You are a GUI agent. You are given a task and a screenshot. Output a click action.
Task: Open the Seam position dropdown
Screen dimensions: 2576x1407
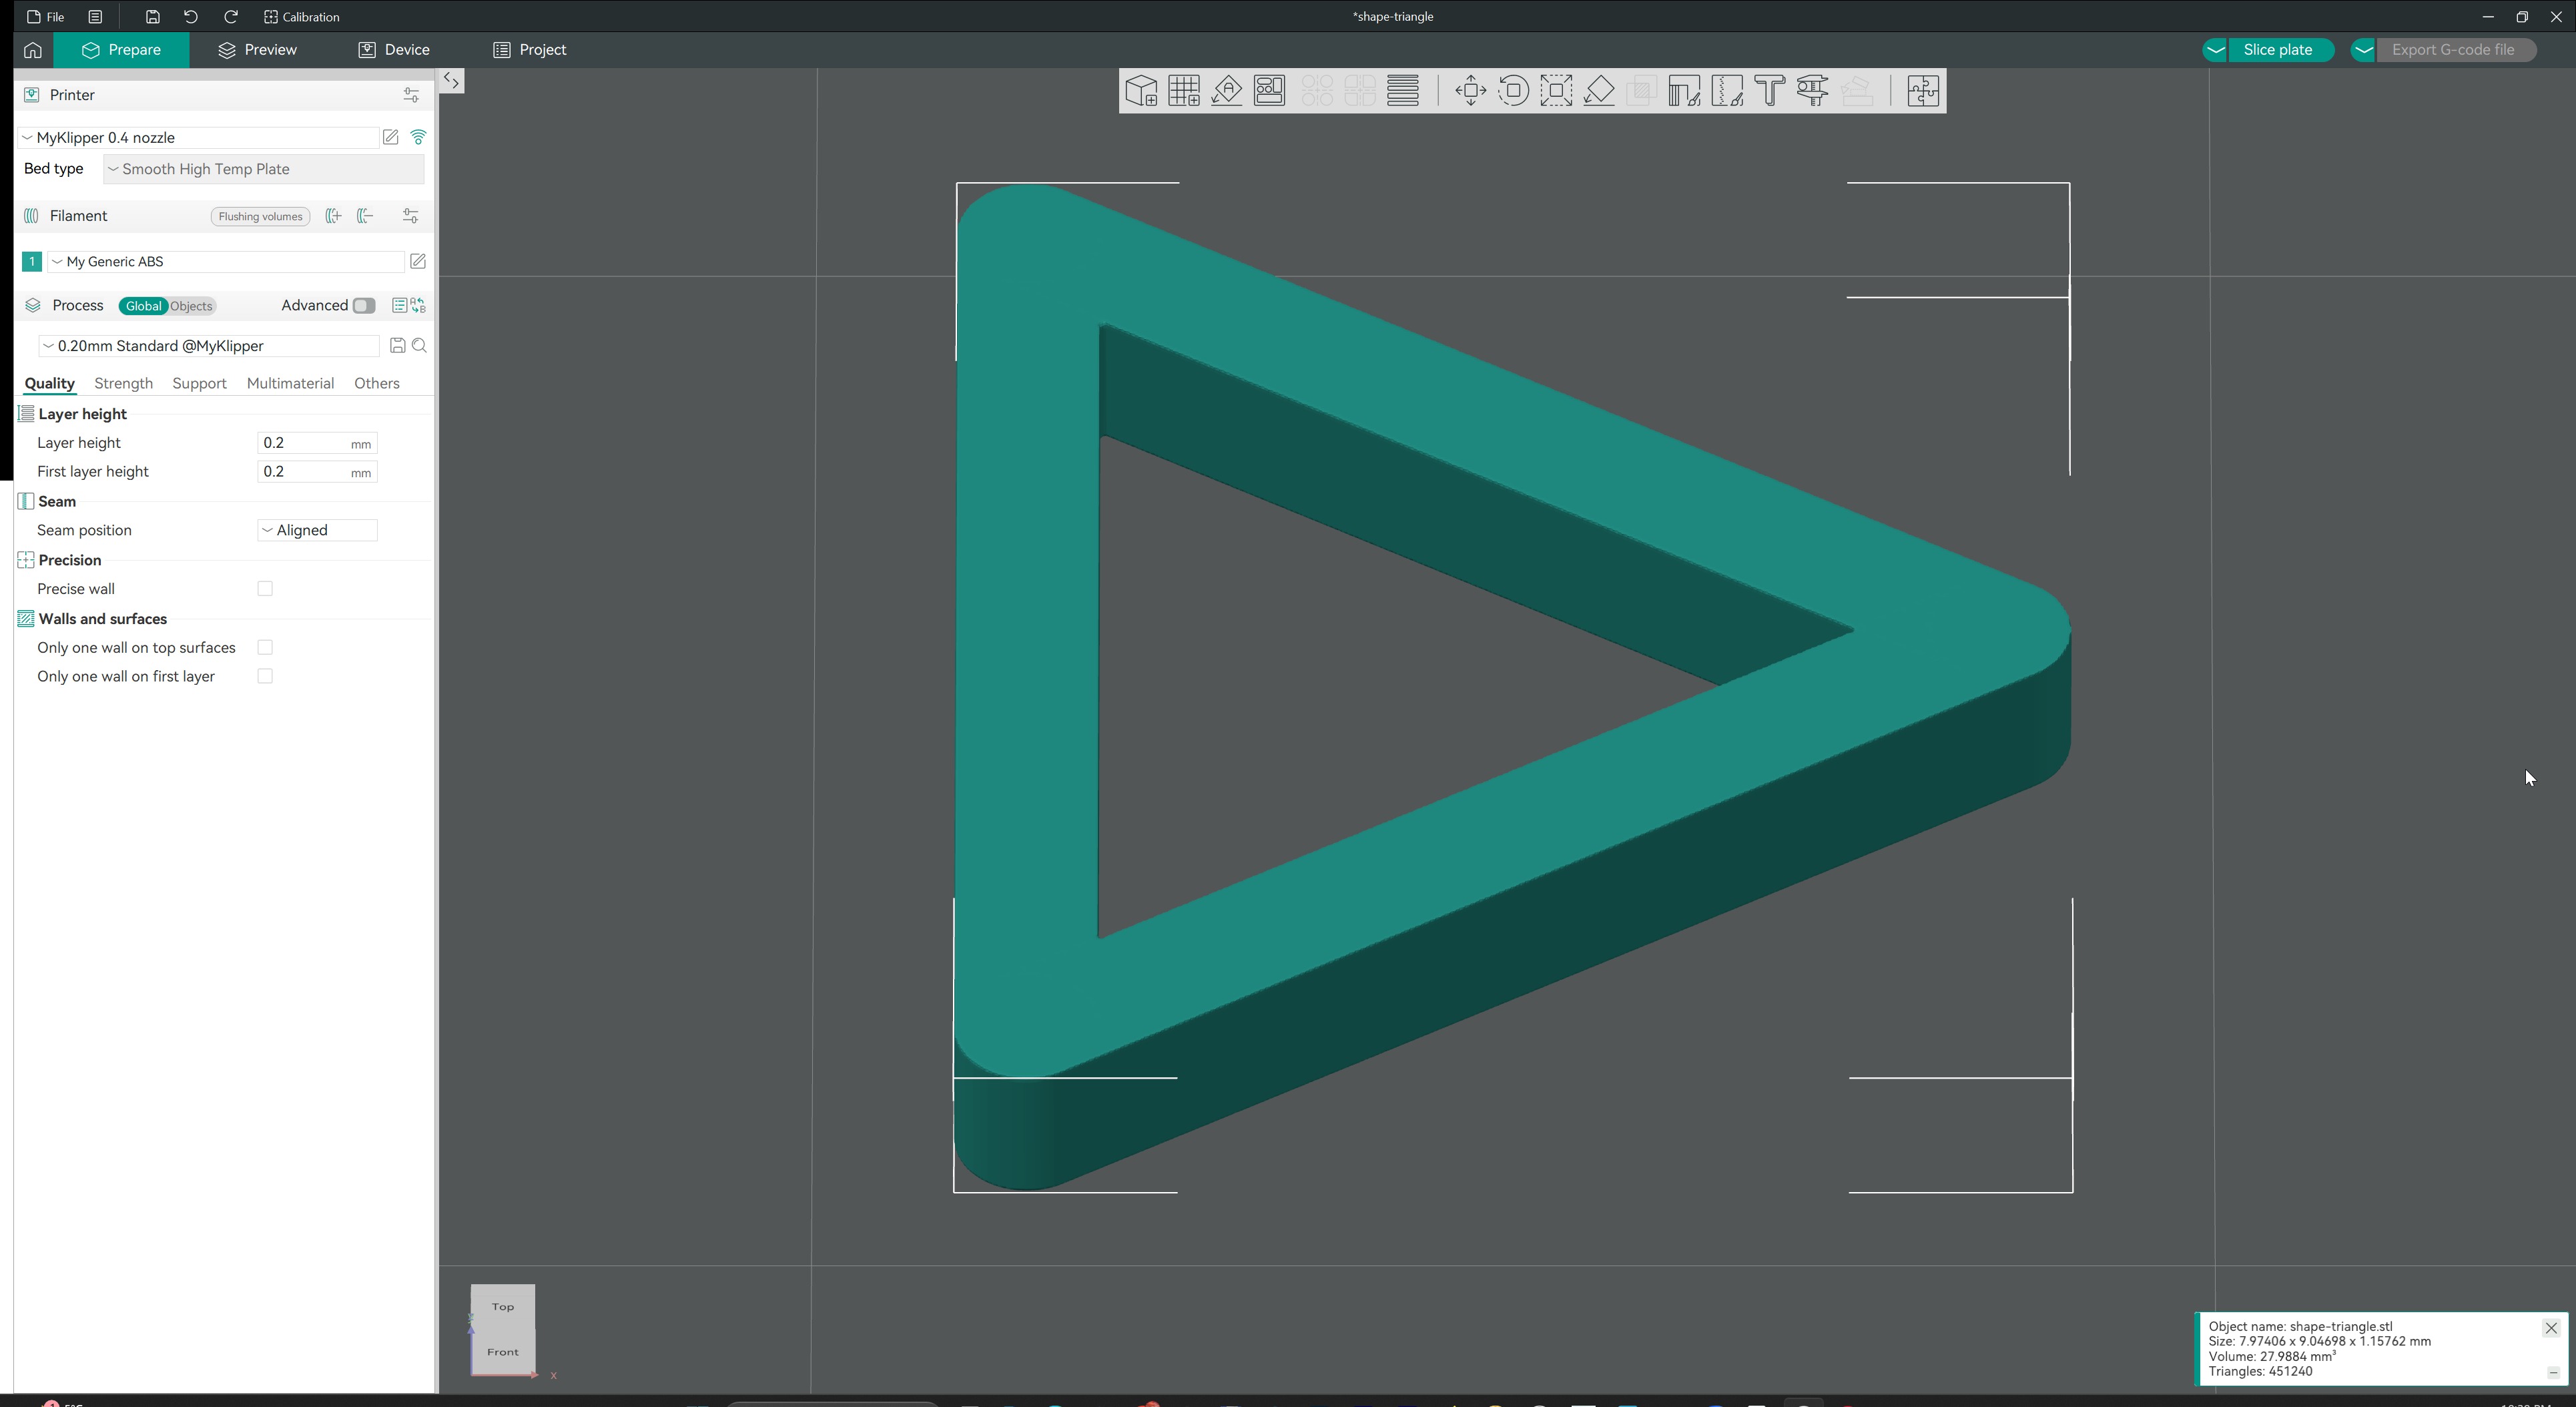click(x=317, y=531)
